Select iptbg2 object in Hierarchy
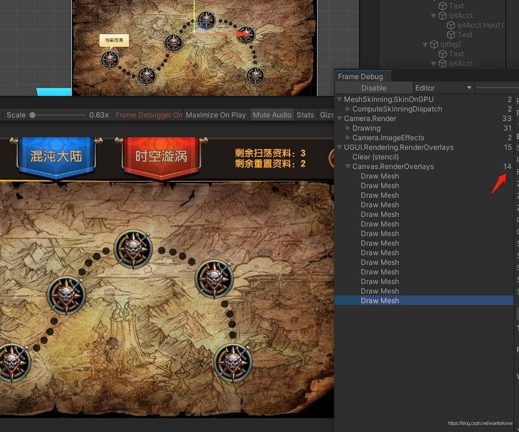 point(451,44)
